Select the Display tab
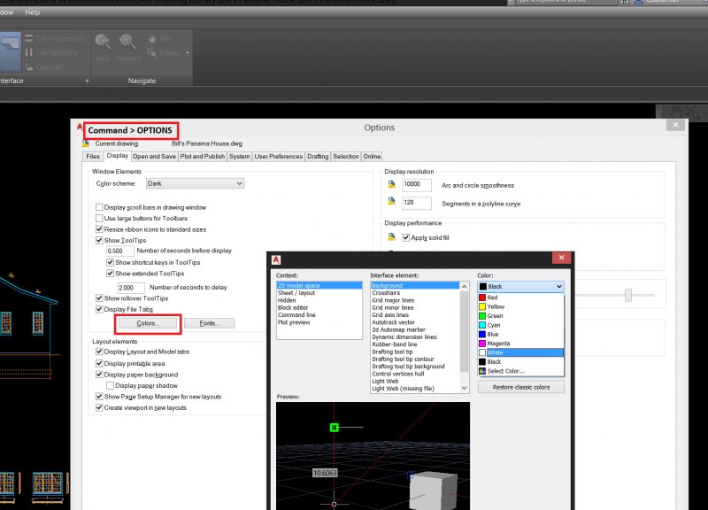 [118, 156]
